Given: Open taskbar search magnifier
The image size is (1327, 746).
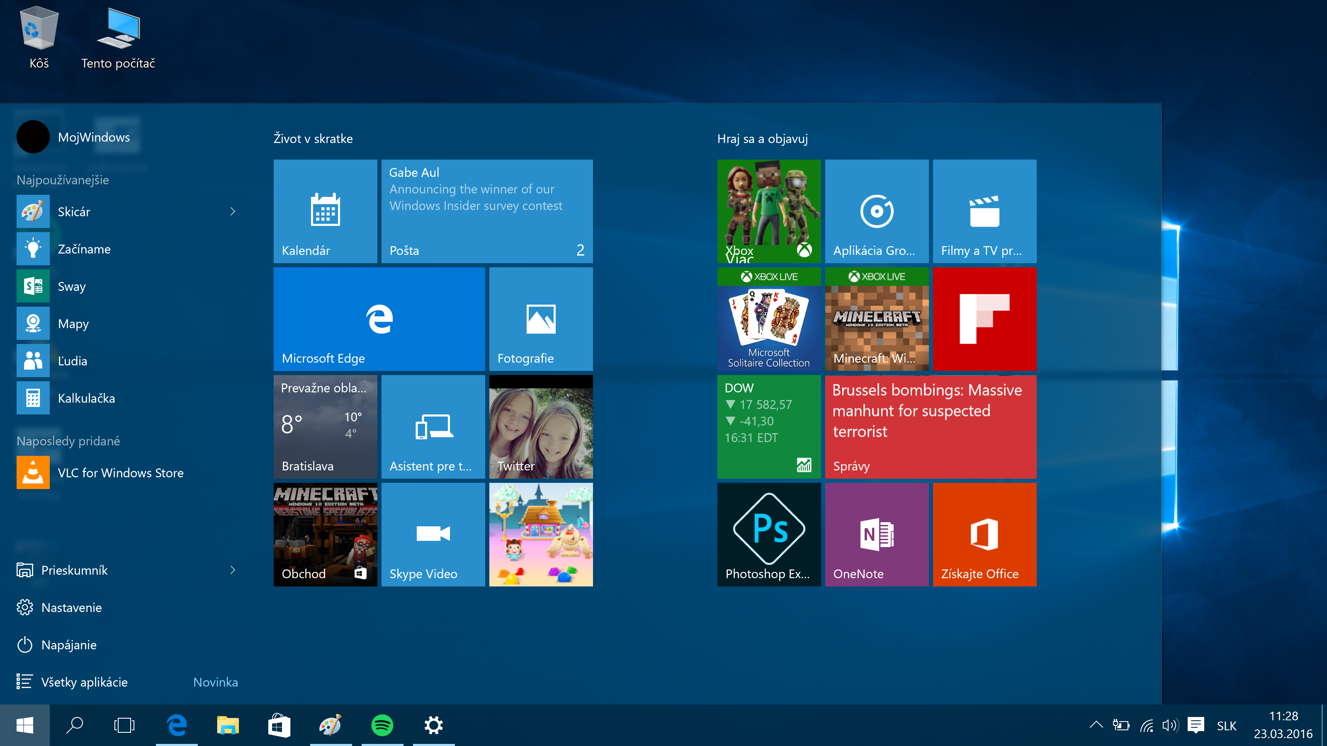Looking at the screenshot, I should tap(75, 725).
